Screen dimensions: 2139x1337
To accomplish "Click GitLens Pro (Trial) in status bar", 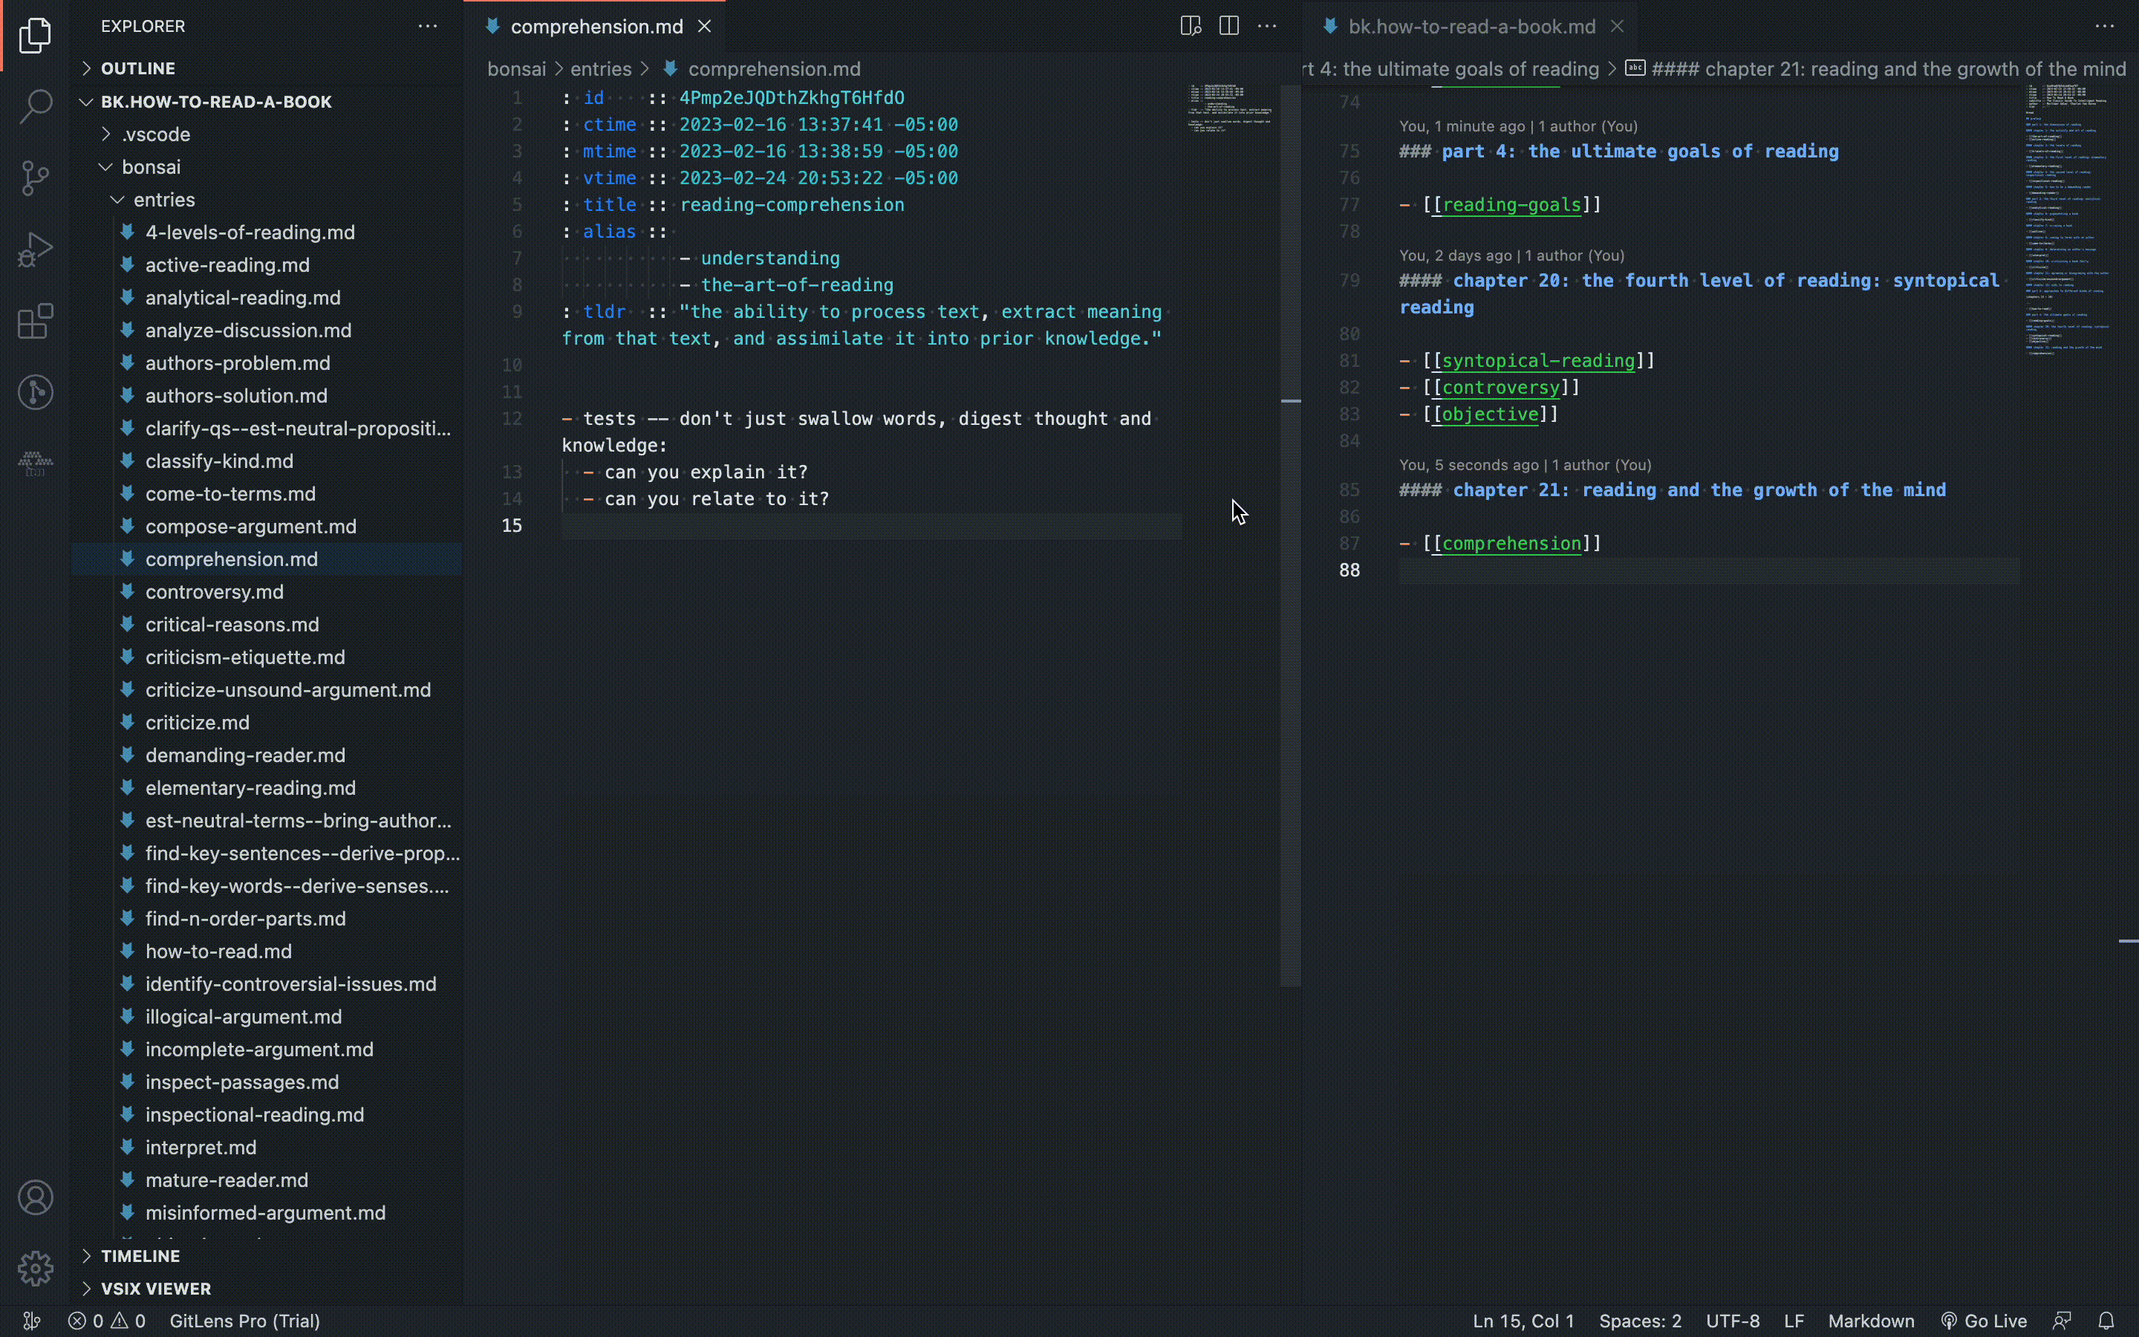I will [x=245, y=1320].
